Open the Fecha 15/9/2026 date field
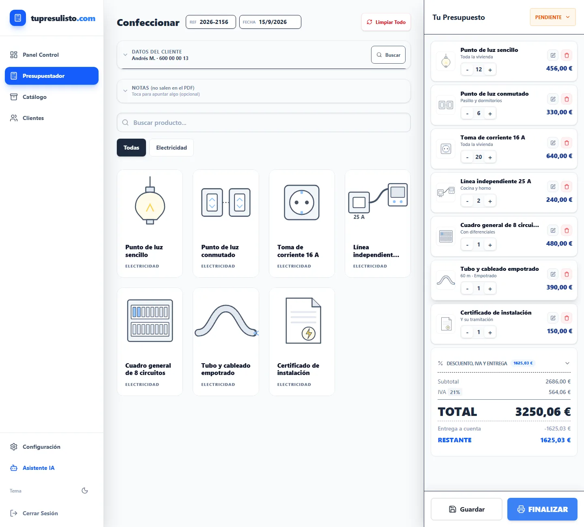The image size is (584, 527). [270, 22]
